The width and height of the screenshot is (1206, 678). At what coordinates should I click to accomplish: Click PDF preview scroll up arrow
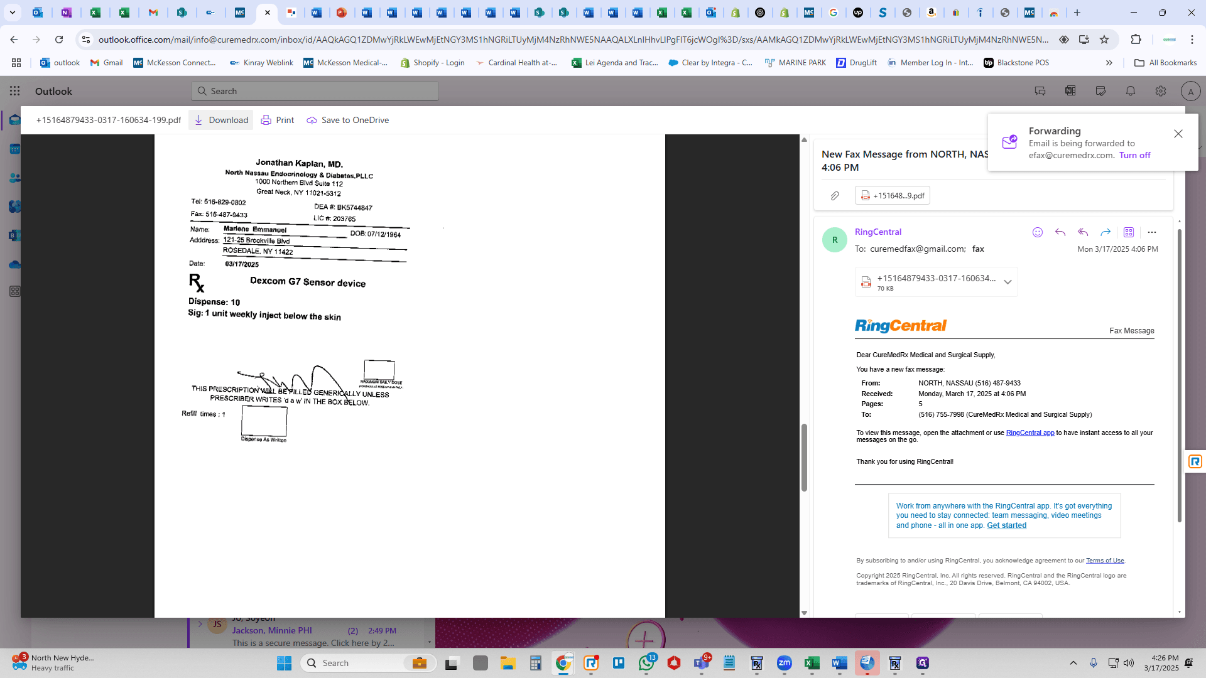click(x=804, y=139)
